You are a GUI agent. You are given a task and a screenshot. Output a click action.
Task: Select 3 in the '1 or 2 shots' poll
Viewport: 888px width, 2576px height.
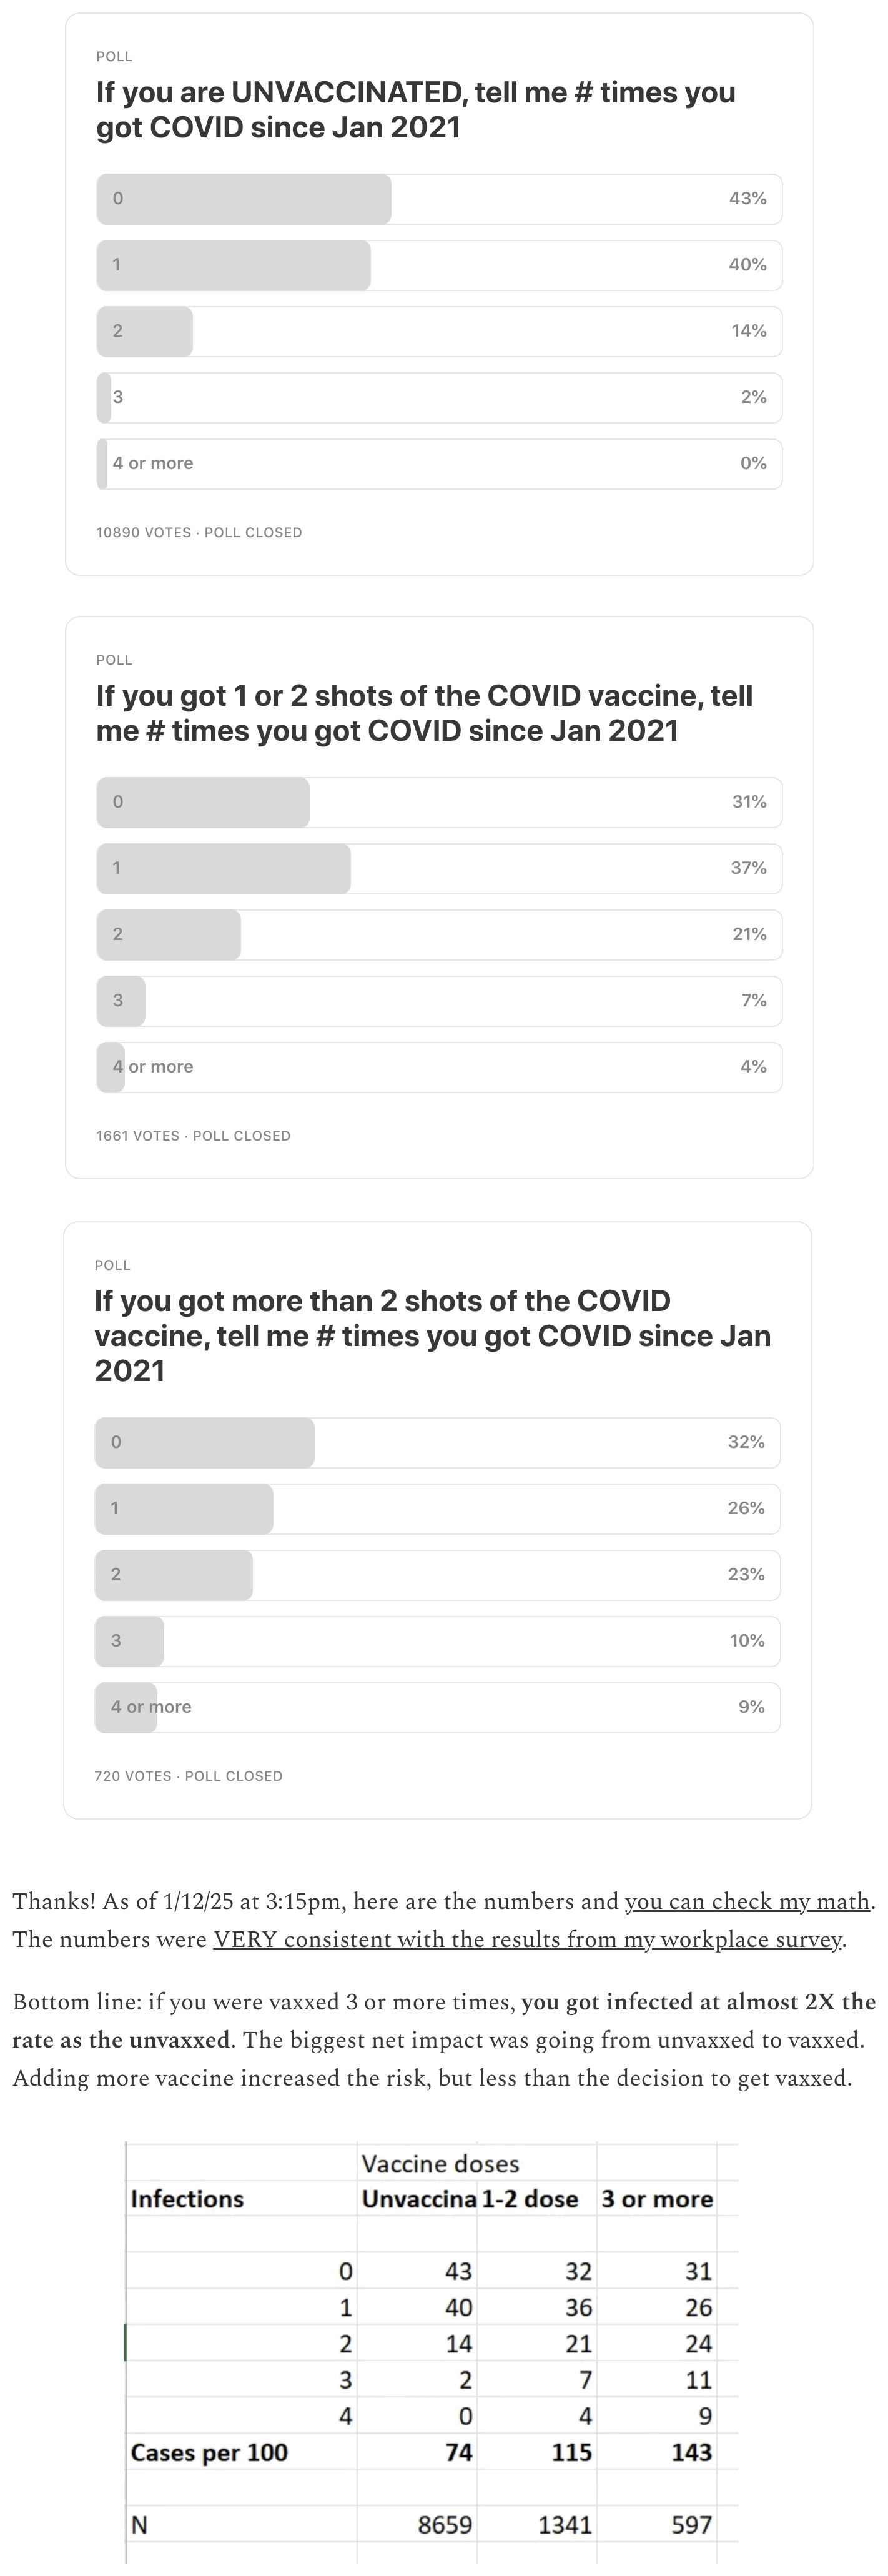[439, 1000]
